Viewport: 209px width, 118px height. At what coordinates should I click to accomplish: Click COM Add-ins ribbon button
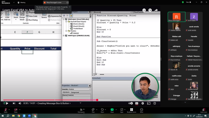tap(7, 16)
